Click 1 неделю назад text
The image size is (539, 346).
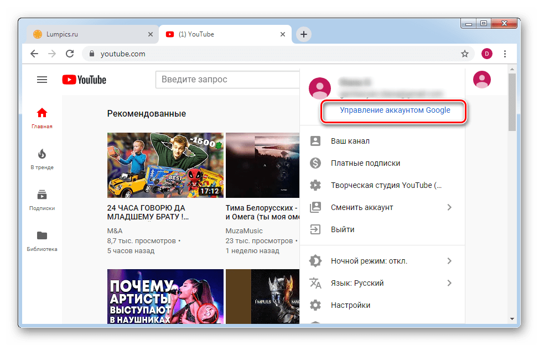[x=252, y=251]
